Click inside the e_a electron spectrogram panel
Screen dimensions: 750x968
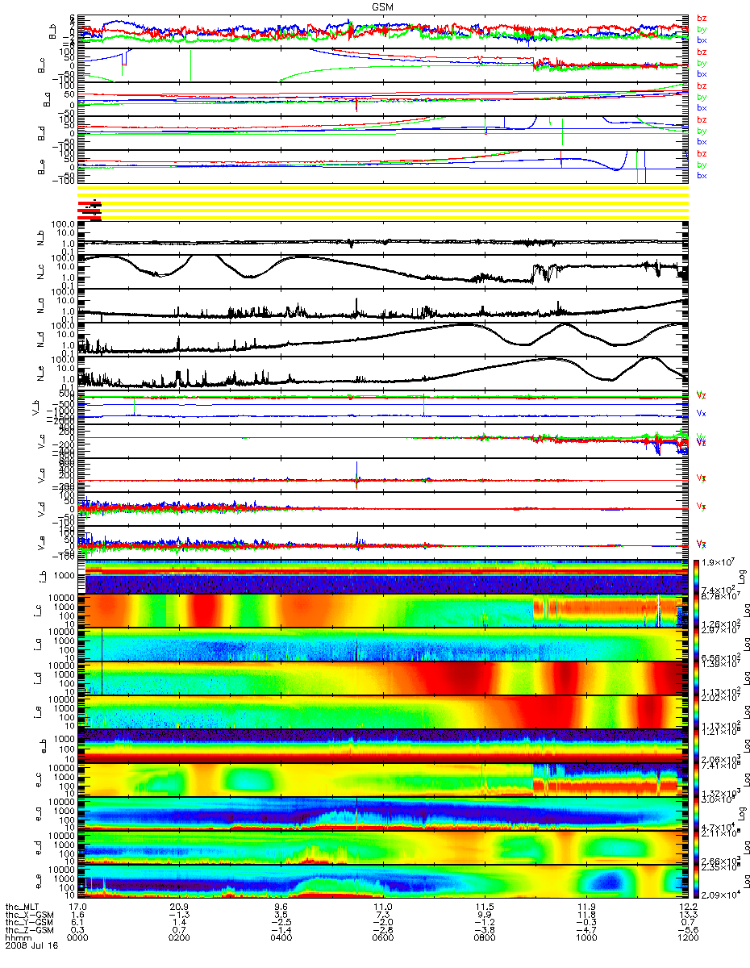pos(382,813)
